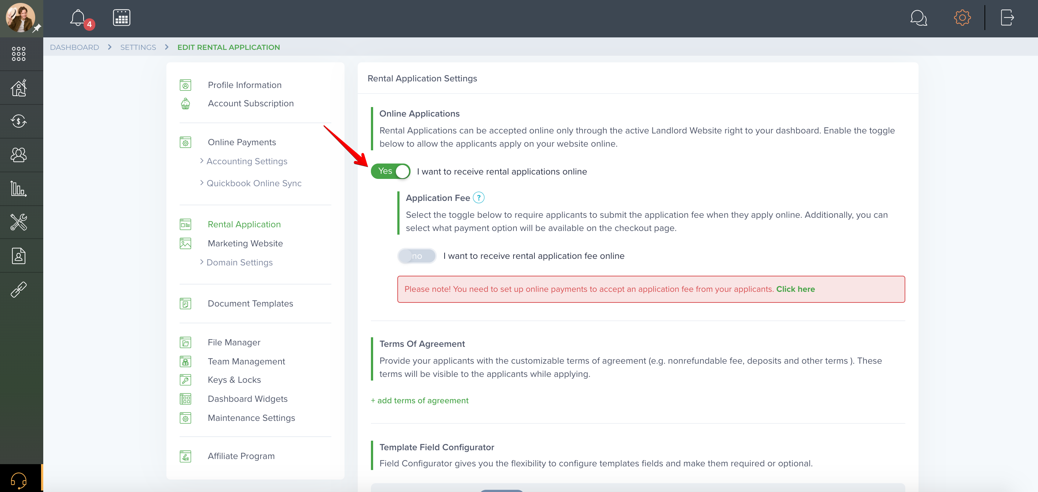This screenshot has width=1038, height=492.
Task: Click the user profile avatar photo
Action: coord(20,18)
